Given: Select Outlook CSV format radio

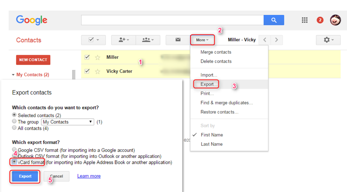Looking at the screenshot, I should click(14, 155).
